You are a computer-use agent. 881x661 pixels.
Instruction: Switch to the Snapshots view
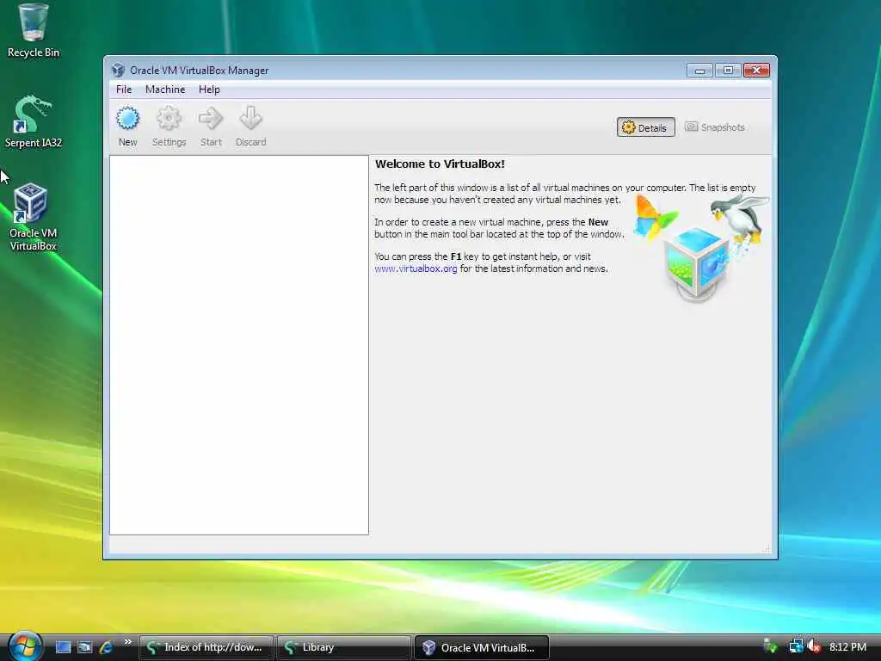click(x=715, y=127)
